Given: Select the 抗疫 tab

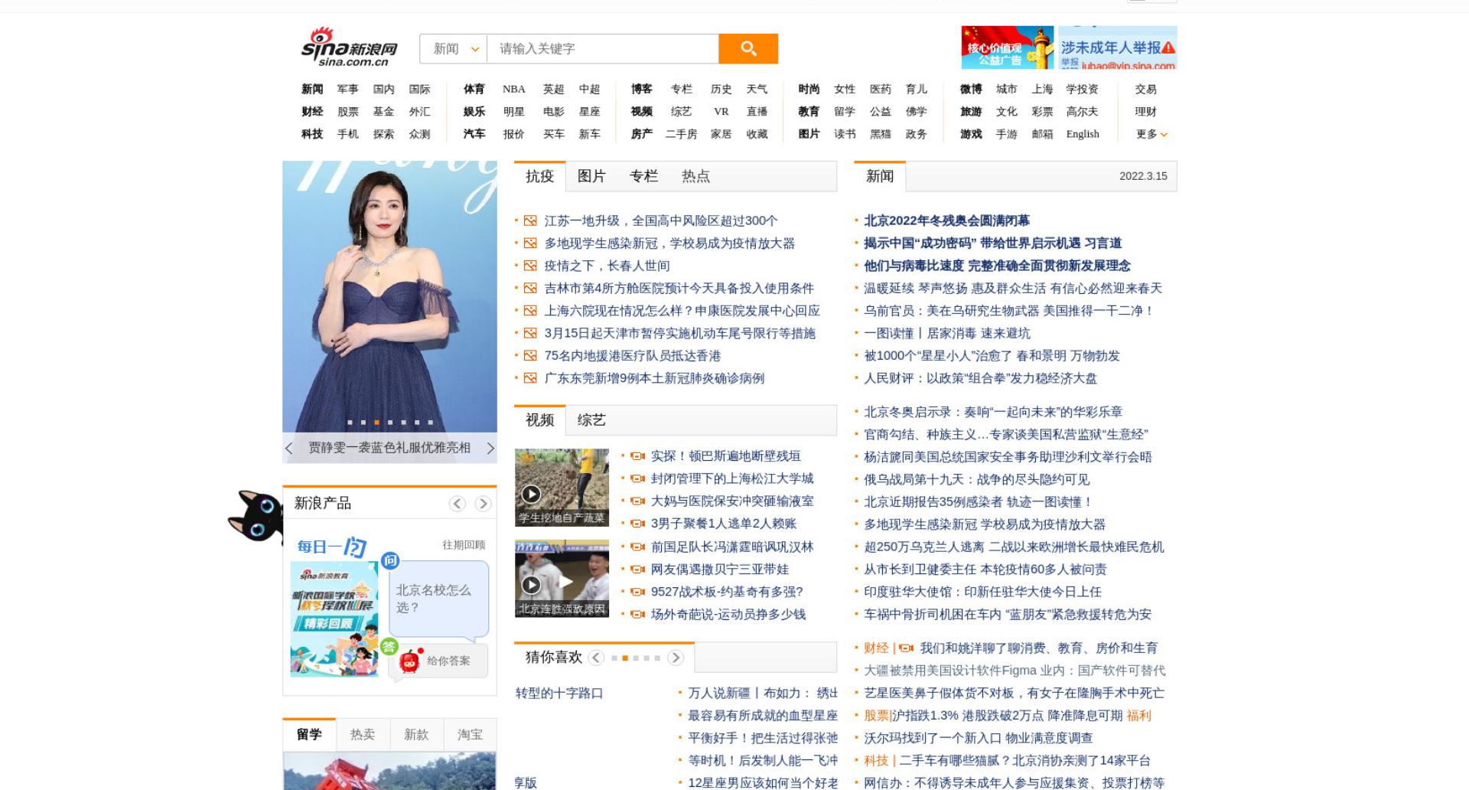Looking at the screenshot, I should (539, 176).
